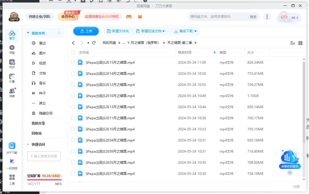Switch to grid view layout icon
309x194 pixels.
click(300, 43)
